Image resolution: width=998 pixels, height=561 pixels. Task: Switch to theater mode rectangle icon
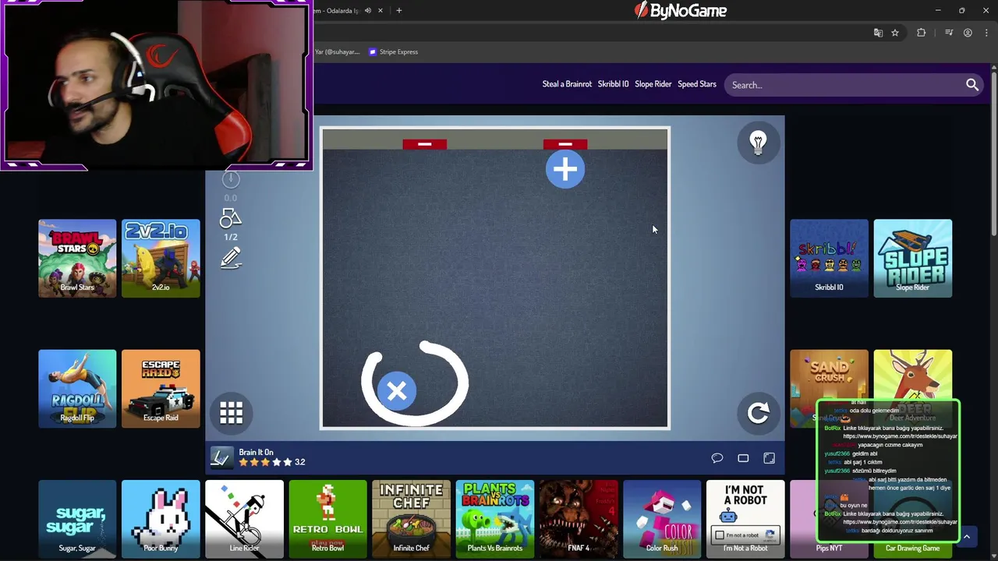pos(743,458)
